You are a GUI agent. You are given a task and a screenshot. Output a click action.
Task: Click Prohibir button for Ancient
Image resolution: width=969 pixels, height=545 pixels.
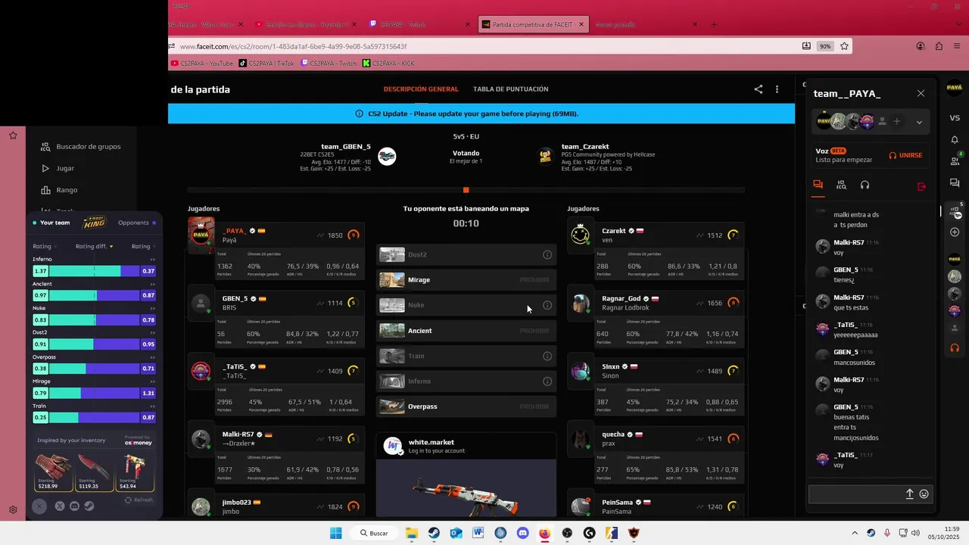coord(534,331)
